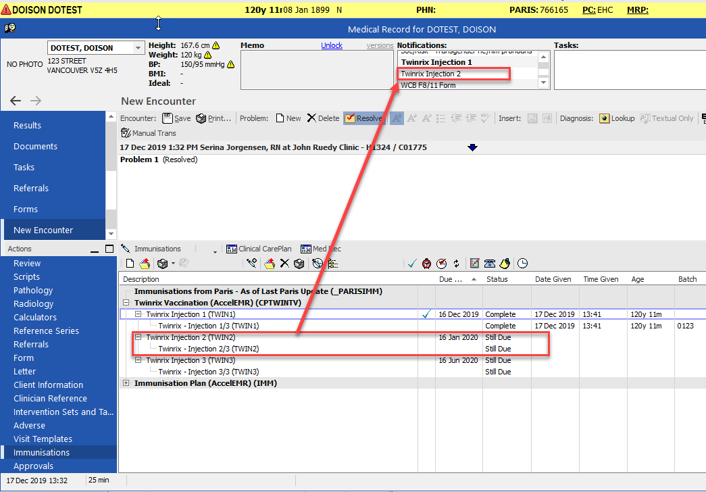Toggle the Resolve problem button
This screenshot has width=706, height=492.
pyautogui.click(x=363, y=118)
